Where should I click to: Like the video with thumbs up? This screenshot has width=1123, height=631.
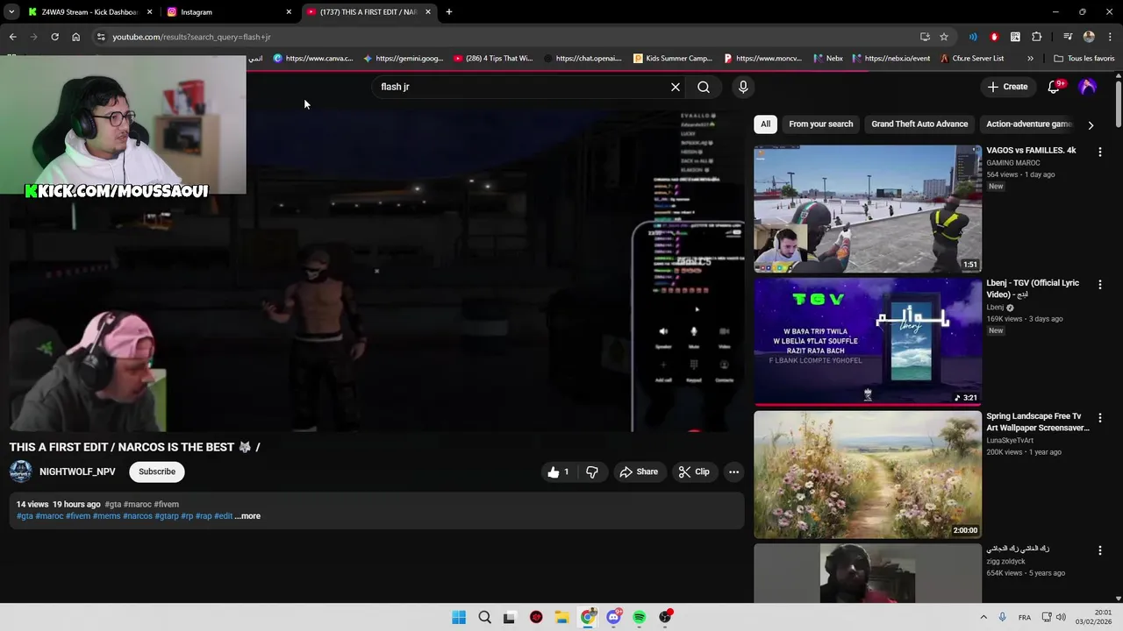point(559,471)
